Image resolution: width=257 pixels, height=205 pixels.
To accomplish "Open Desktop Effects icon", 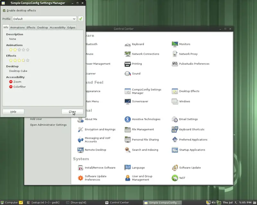I will [175, 91].
